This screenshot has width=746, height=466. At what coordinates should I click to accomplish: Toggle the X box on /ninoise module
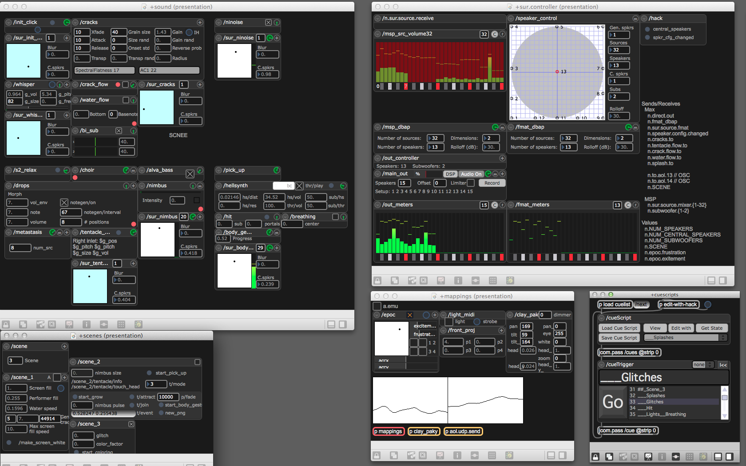[x=268, y=23]
